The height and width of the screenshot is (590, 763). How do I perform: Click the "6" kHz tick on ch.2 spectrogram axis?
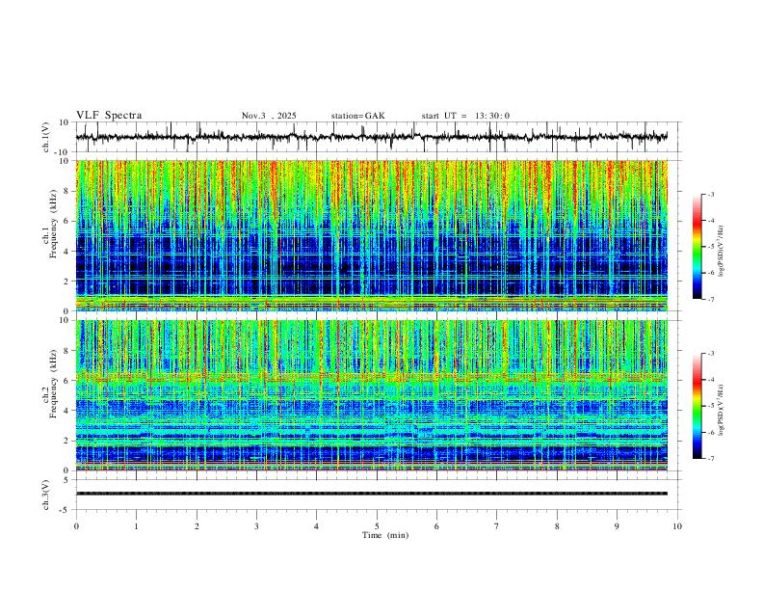coord(67,381)
